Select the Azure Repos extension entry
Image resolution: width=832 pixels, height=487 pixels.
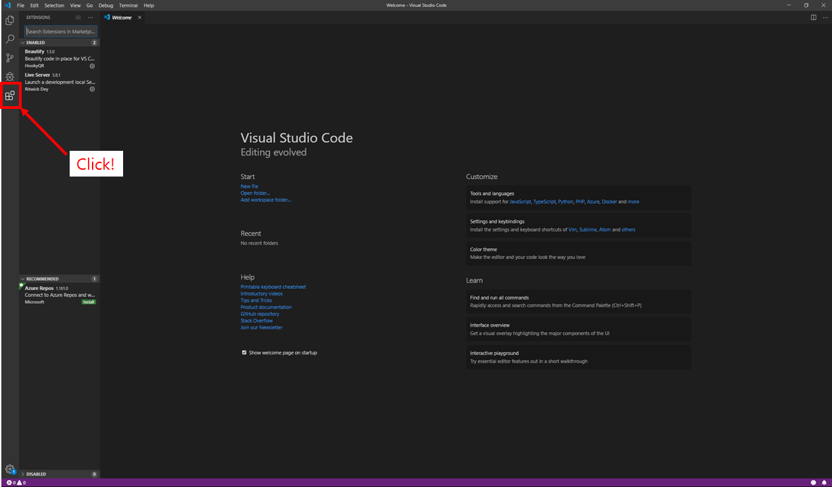(x=60, y=295)
